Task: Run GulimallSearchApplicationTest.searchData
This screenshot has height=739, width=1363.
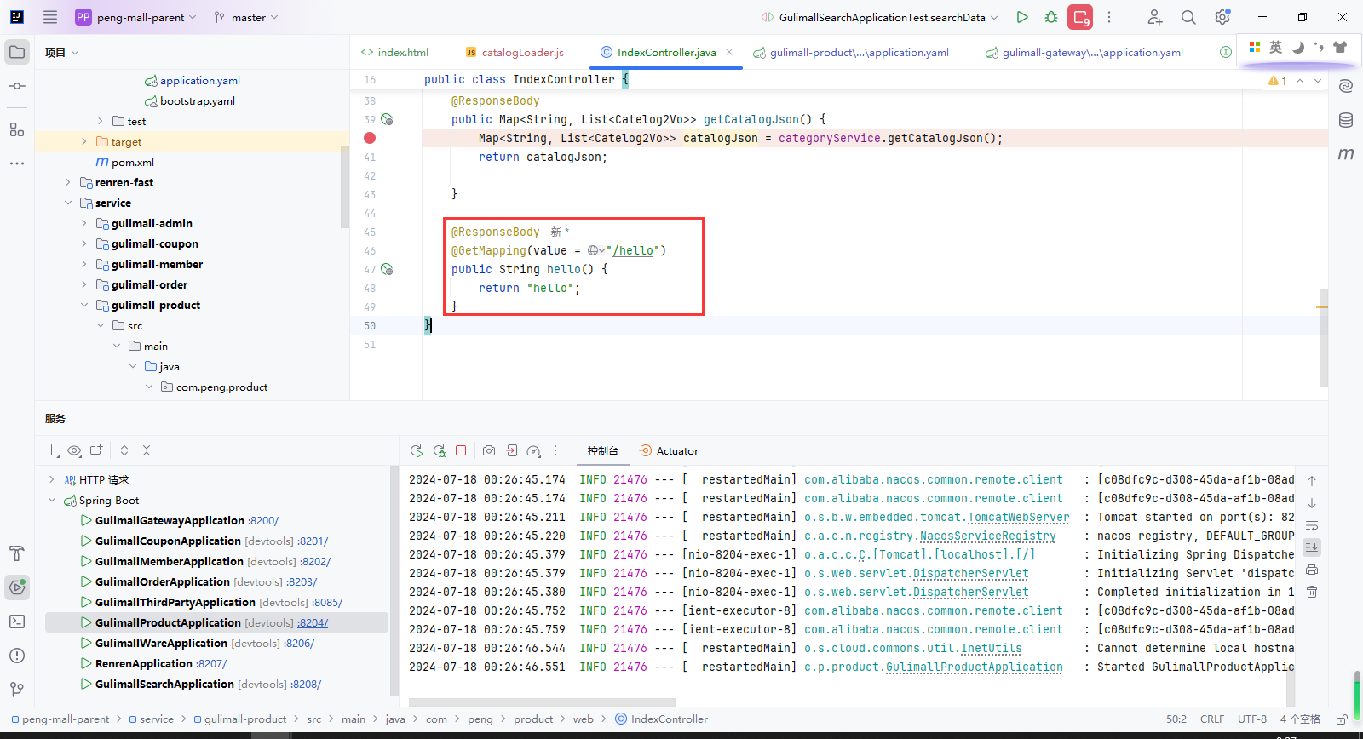Action: 1022,17
